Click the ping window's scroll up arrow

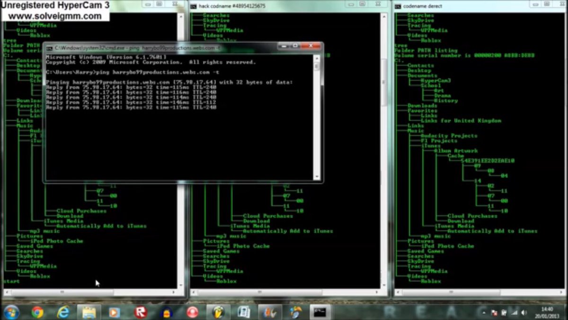317,58
